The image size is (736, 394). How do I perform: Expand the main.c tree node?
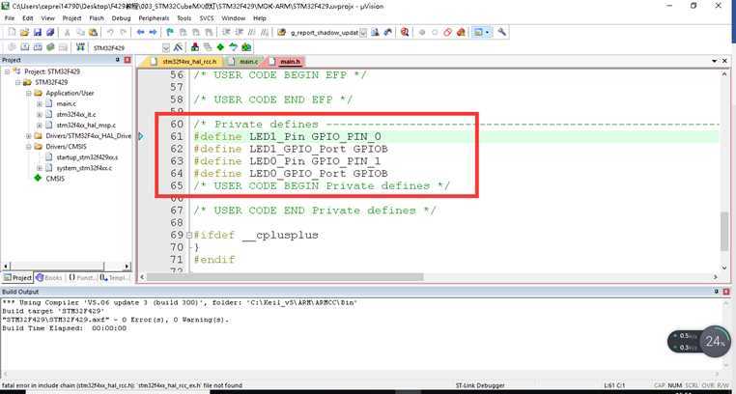pos(40,103)
